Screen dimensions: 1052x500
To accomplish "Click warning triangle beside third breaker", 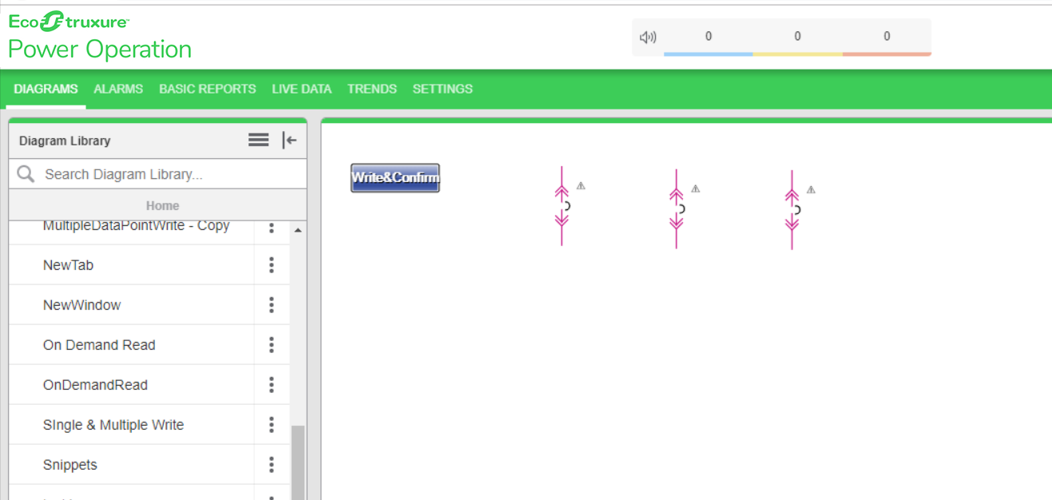I will point(811,190).
